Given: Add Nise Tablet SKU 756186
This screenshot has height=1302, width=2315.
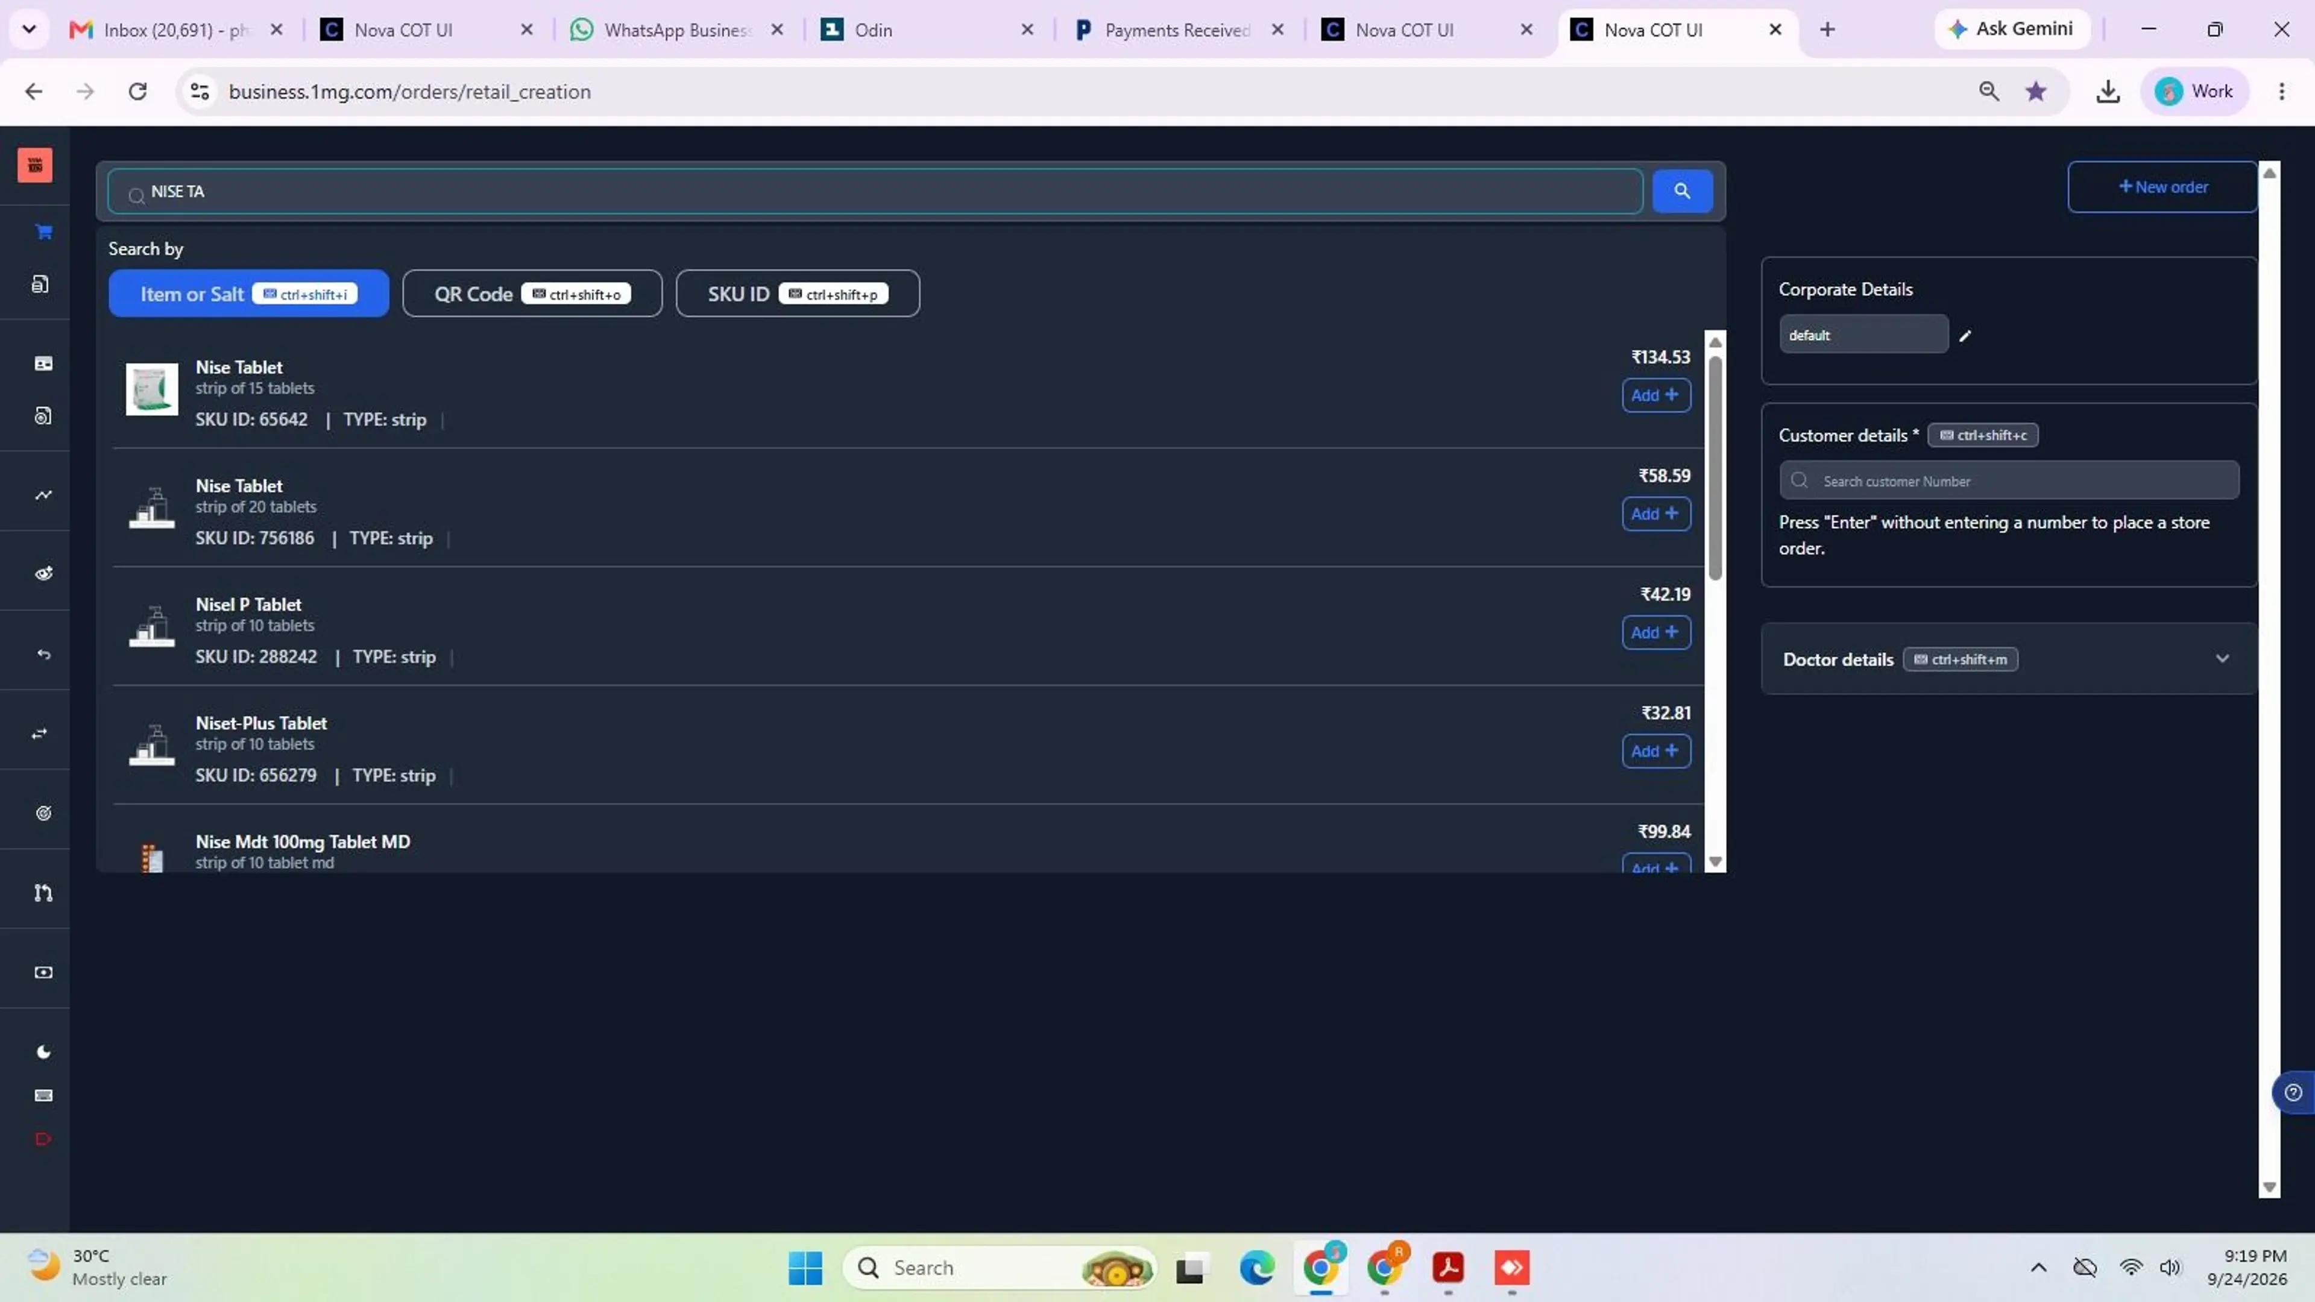Looking at the screenshot, I should tap(1655, 514).
